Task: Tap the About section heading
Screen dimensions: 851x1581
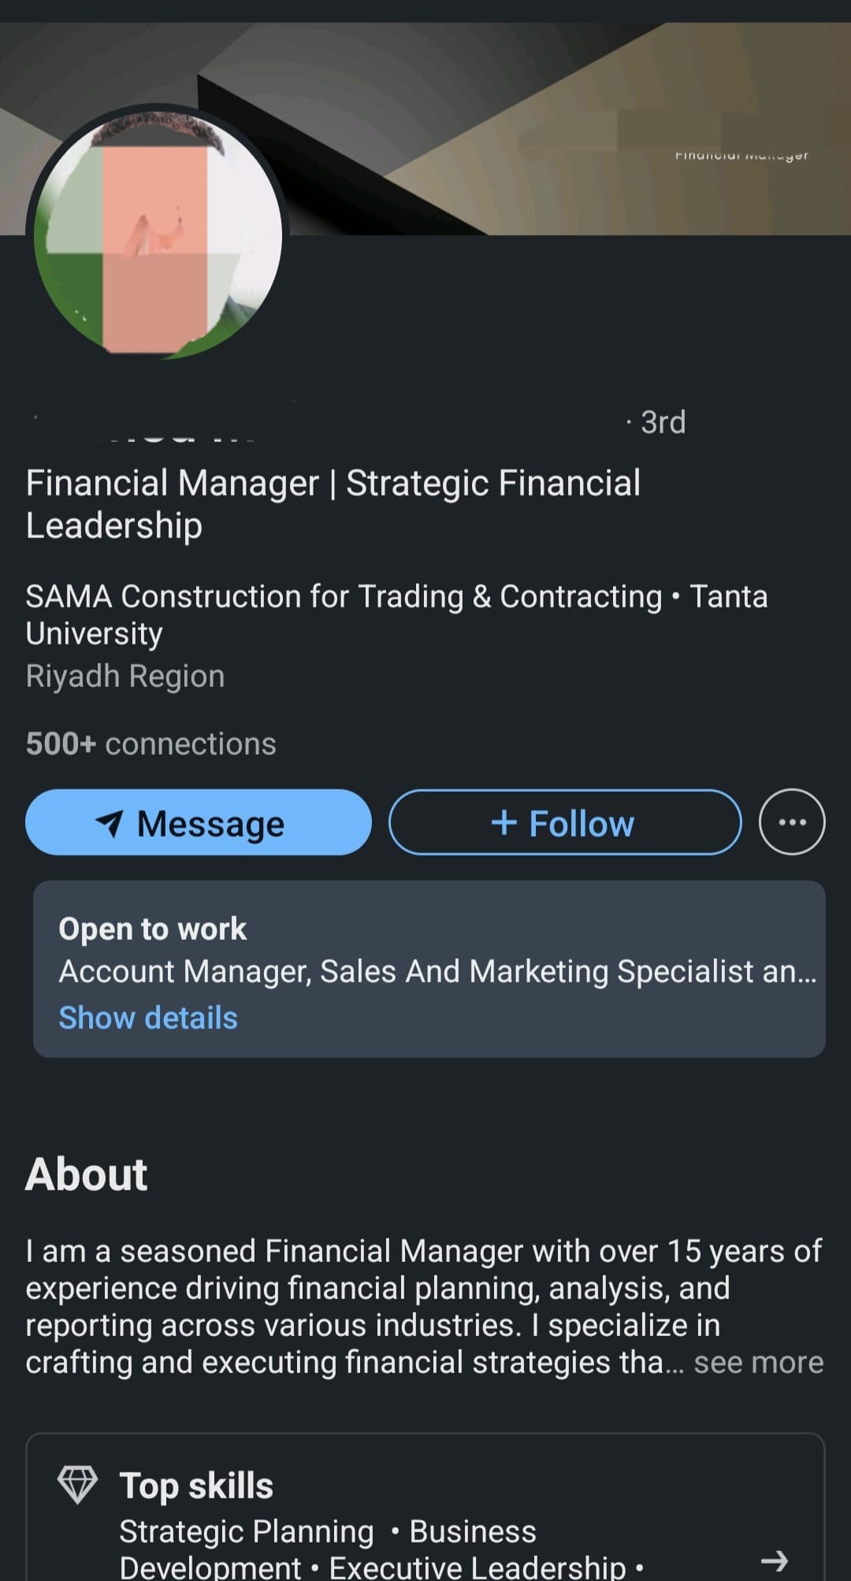Action: 87,1175
